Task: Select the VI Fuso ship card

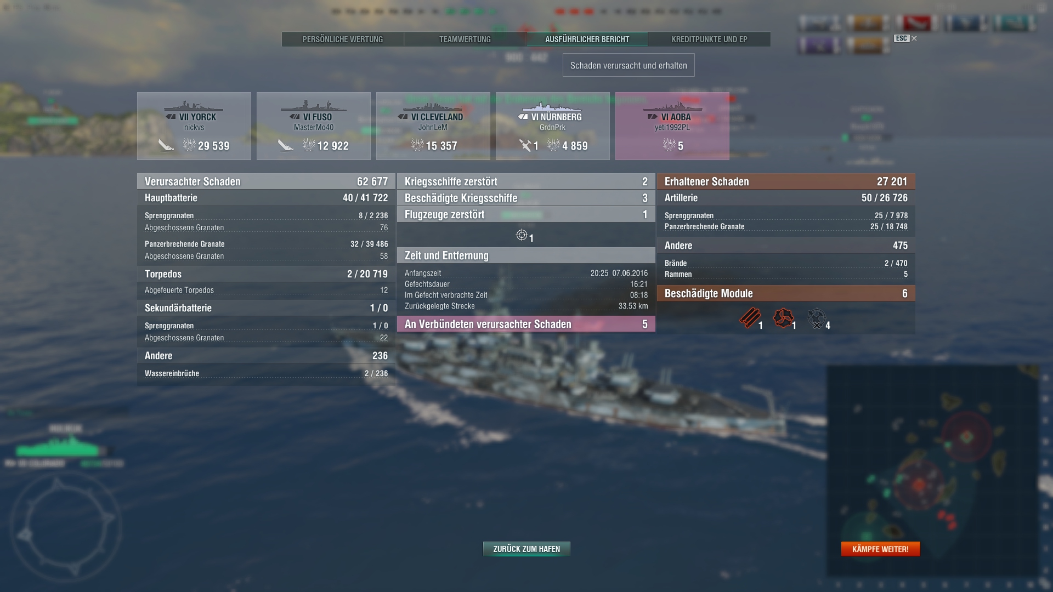Action: click(314, 126)
